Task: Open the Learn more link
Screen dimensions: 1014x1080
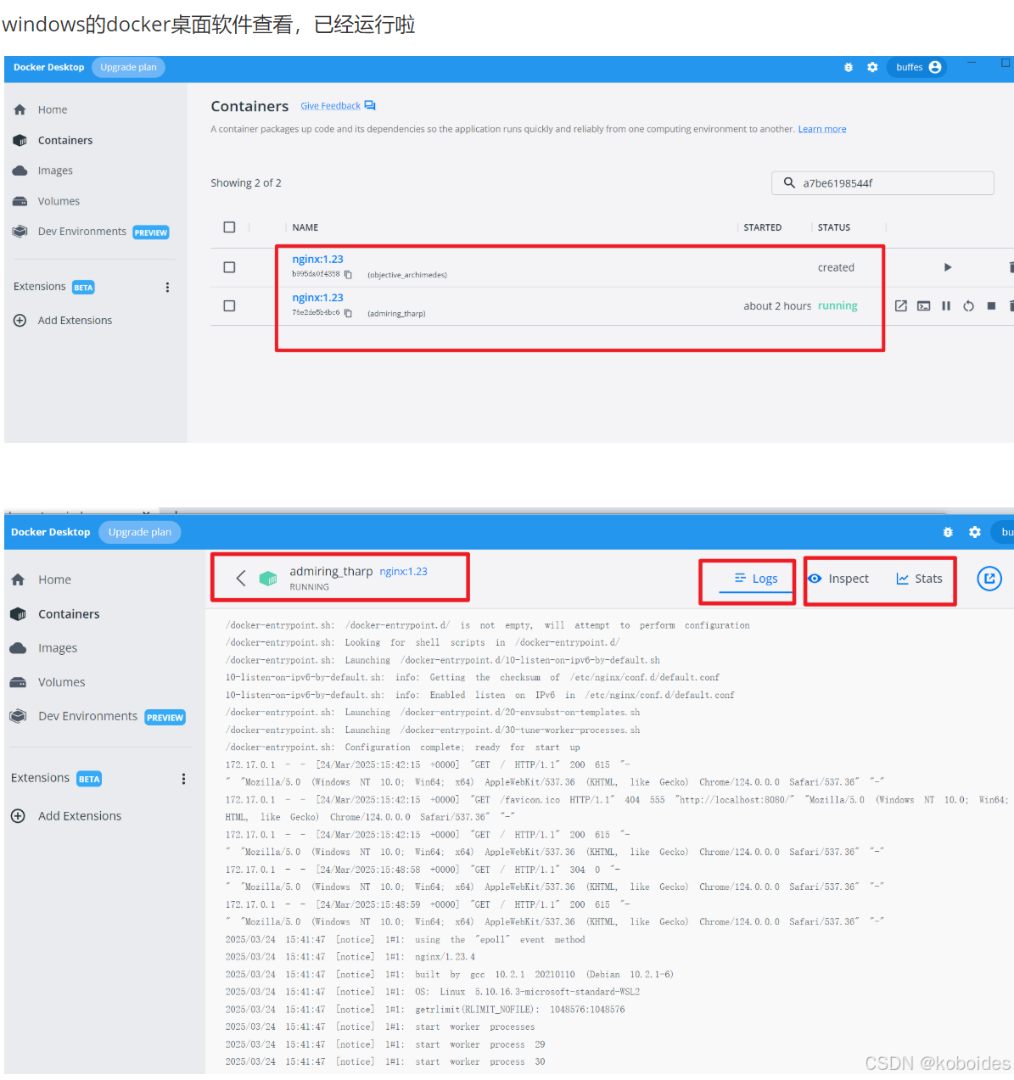Action: (822, 129)
